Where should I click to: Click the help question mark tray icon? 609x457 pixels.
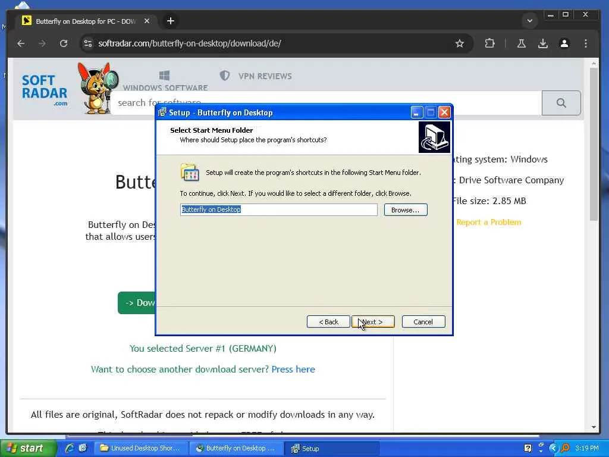[528, 448]
